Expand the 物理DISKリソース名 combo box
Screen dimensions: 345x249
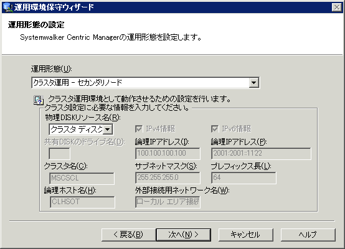coord(108,129)
